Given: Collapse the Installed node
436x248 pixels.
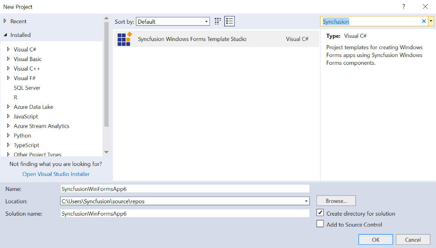Looking at the screenshot, I should (5, 35).
